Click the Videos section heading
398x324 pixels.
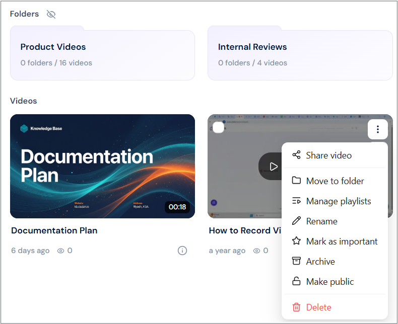[23, 101]
